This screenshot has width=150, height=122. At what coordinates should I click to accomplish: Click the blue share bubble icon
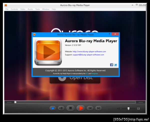pyautogui.click(x=53, y=108)
